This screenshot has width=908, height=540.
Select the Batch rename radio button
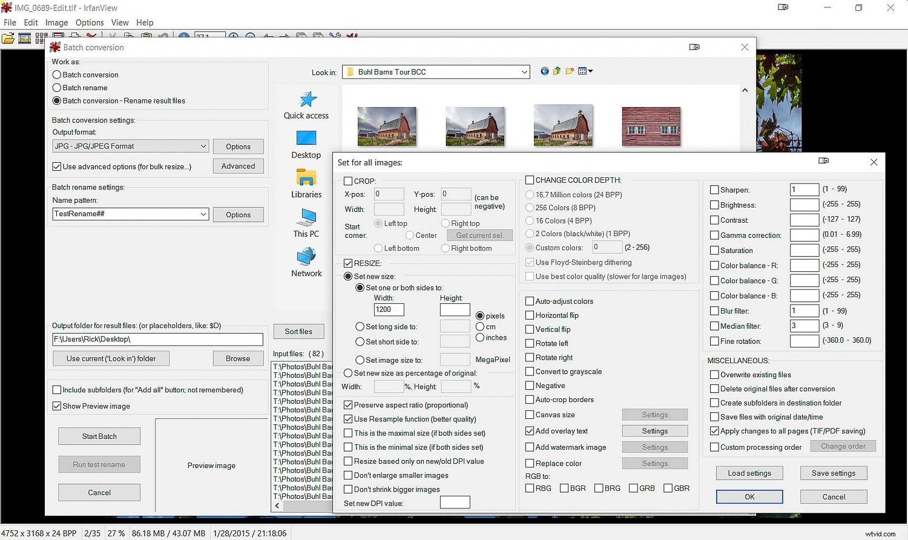(x=57, y=87)
